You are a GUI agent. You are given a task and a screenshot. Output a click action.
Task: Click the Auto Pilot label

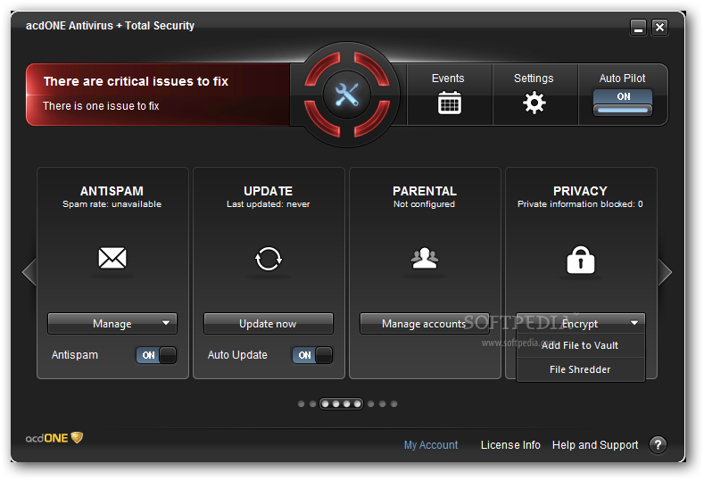point(622,79)
